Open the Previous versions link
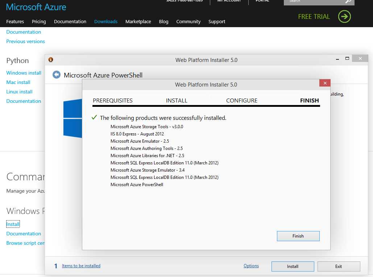 point(25,41)
